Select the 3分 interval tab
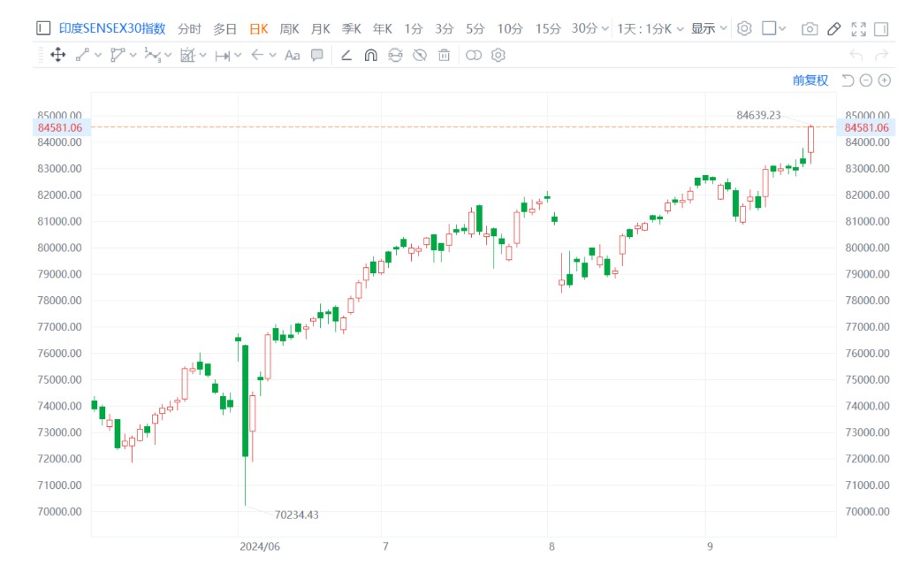 445,28
